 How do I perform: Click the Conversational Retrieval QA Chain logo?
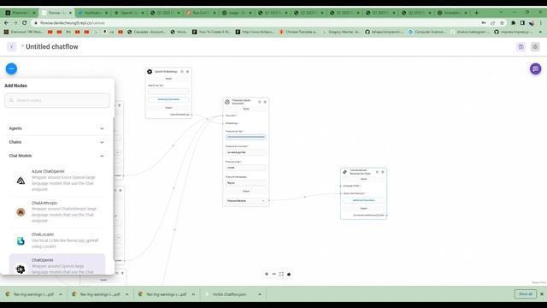tap(344, 172)
